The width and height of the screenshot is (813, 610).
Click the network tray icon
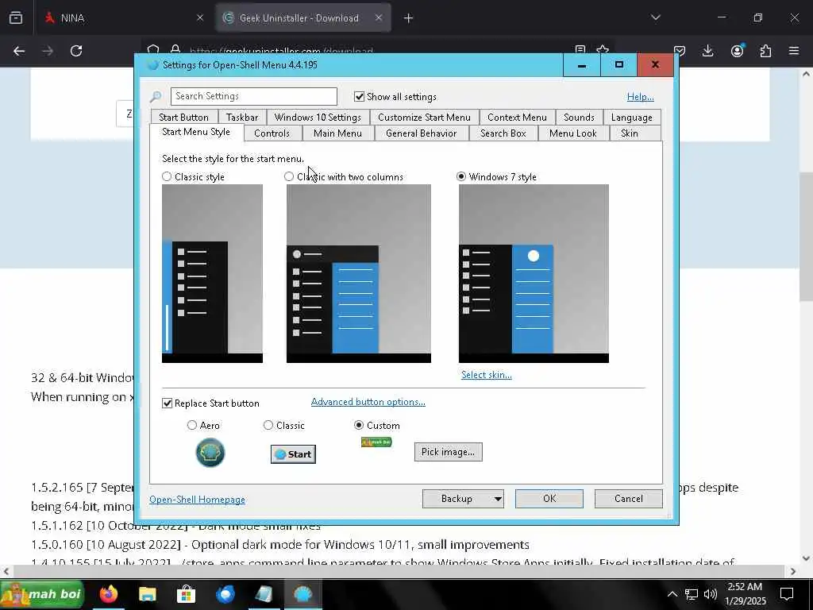692,594
